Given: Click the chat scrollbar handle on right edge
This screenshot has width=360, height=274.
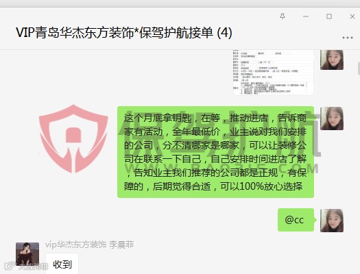Looking at the screenshot, I should pos(359,68).
